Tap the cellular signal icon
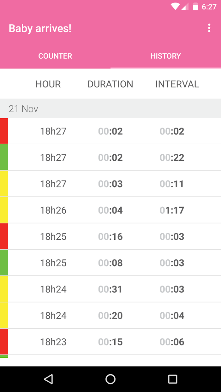 185,7
